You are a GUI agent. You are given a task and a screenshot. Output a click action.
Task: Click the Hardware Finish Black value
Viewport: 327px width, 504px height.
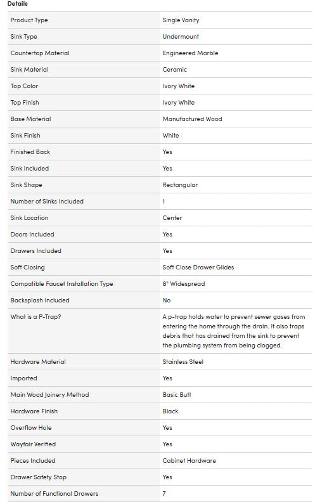pos(170,411)
